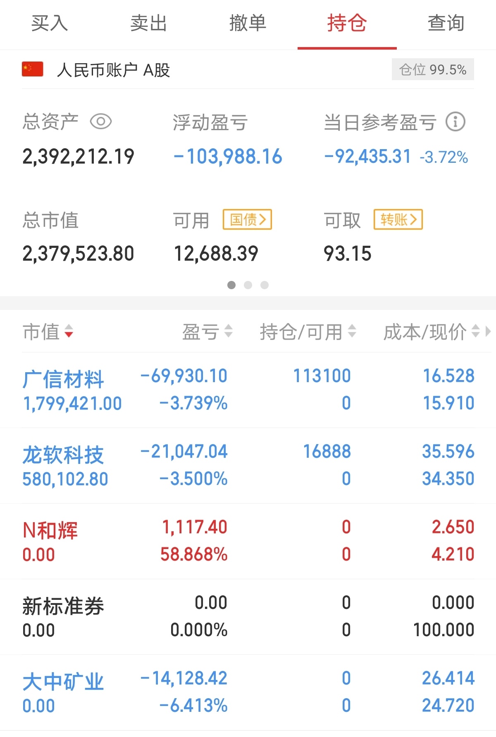This screenshot has width=496, height=737.
Task: Tap the 国债 button
Action: (247, 219)
